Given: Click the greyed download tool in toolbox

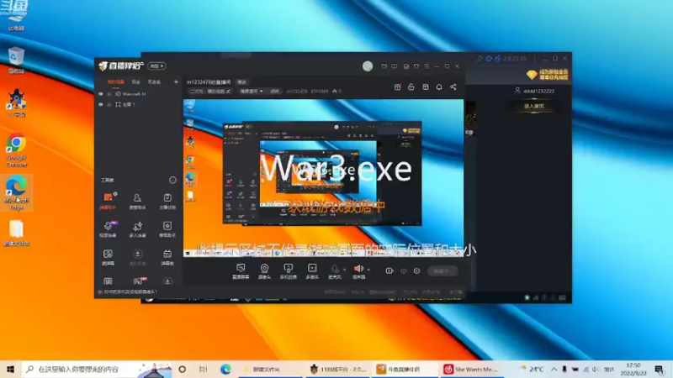Looking at the screenshot, I should [x=137, y=257].
